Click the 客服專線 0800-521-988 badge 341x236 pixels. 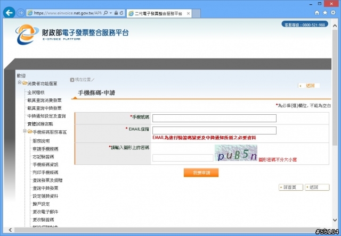pyautogui.click(x=305, y=24)
